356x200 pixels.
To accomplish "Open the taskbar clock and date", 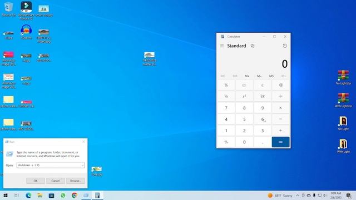I will pos(336,195).
